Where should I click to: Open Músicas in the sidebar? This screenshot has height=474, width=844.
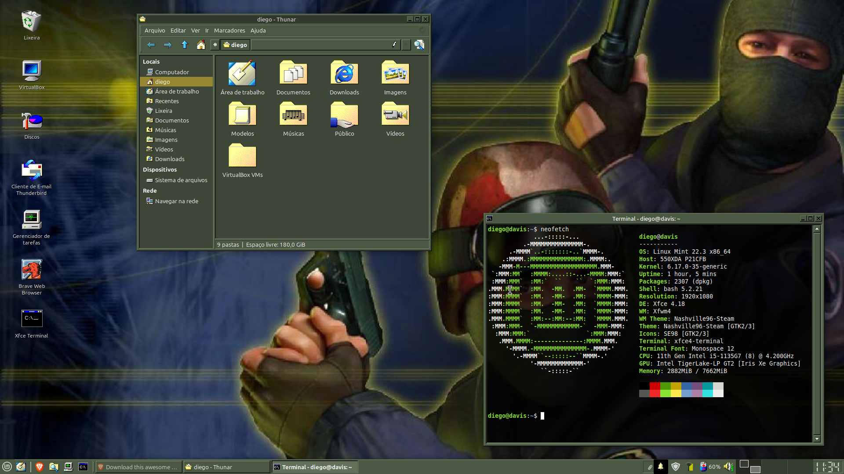176,130
